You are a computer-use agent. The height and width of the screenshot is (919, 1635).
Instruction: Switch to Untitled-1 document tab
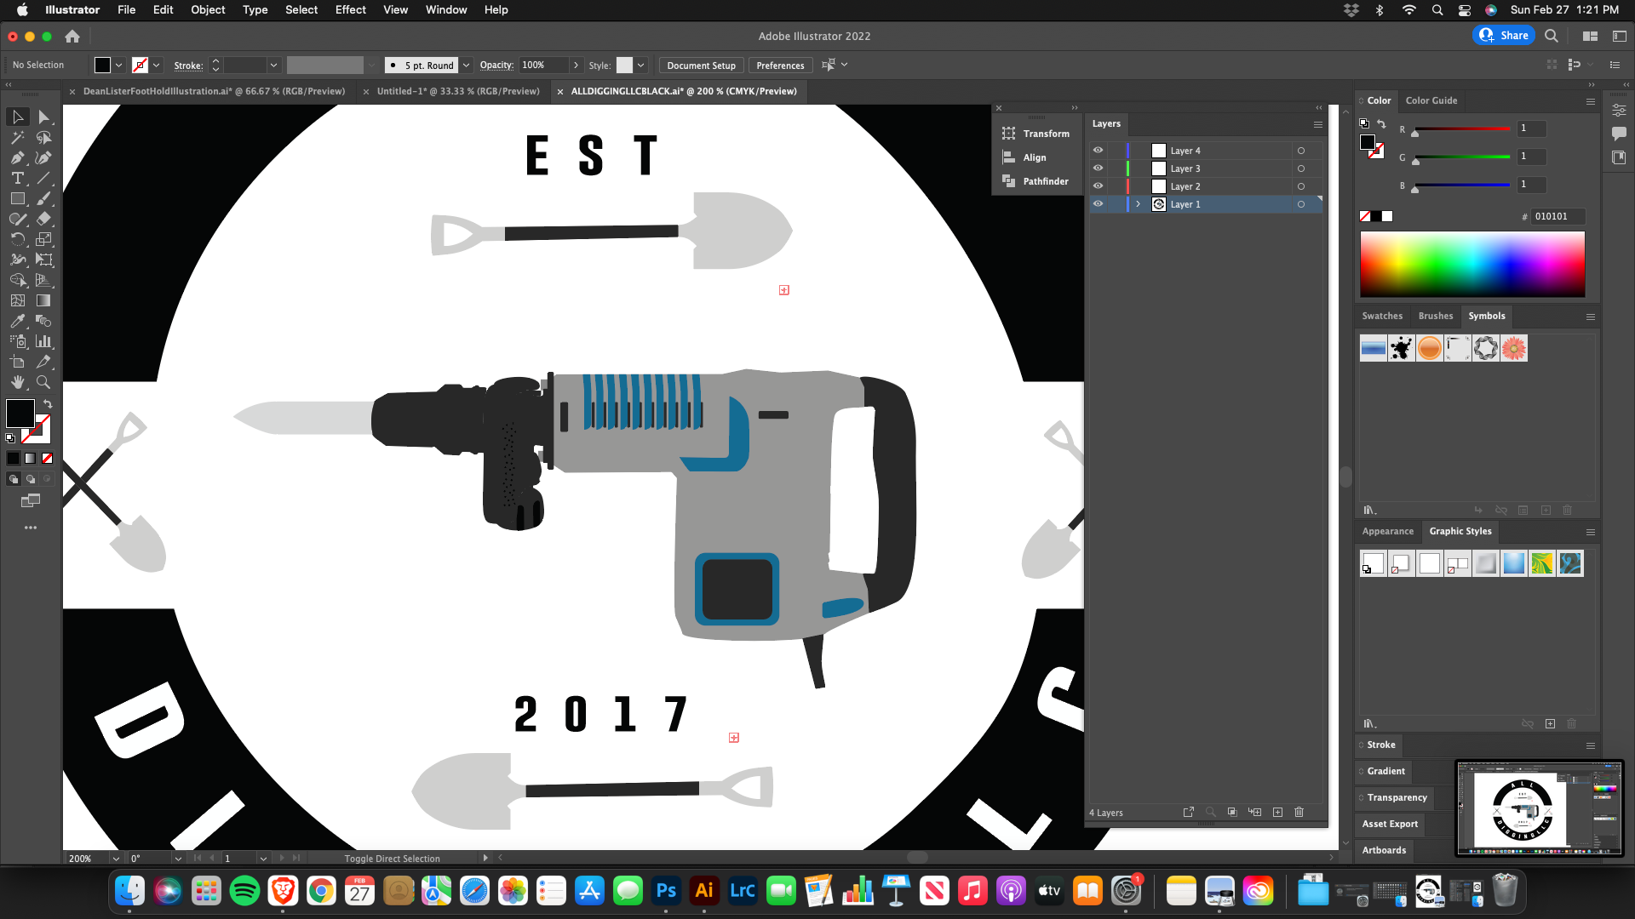458,91
